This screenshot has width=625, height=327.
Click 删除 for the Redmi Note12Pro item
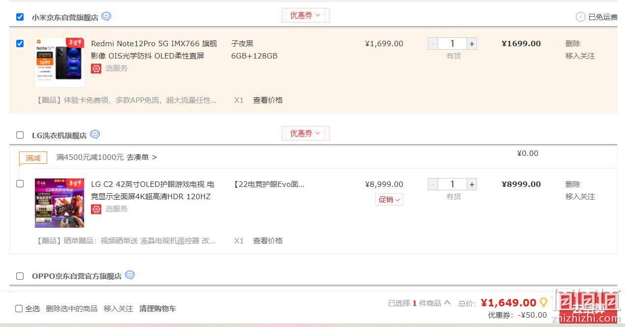[x=573, y=44]
